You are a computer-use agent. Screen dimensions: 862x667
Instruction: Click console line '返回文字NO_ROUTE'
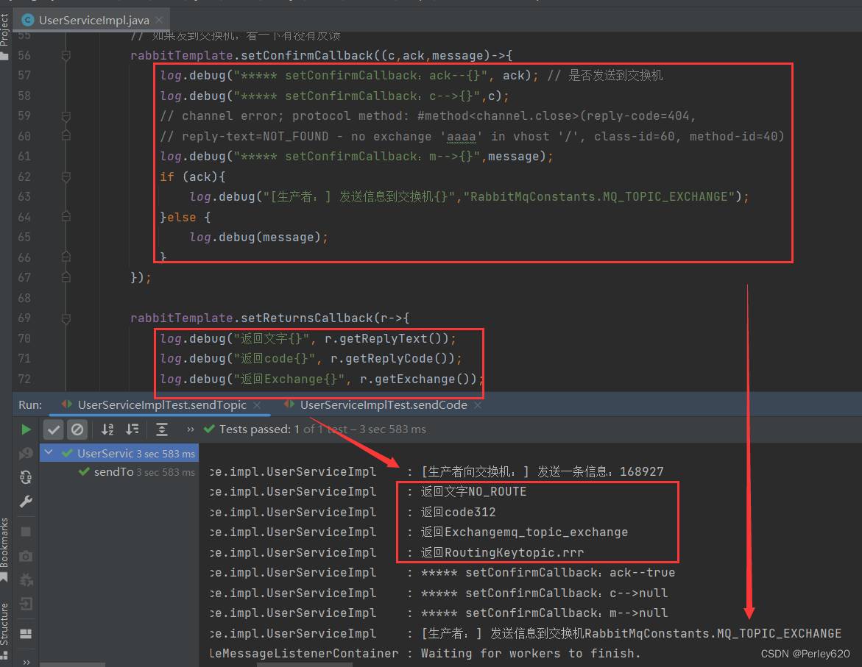point(473,491)
